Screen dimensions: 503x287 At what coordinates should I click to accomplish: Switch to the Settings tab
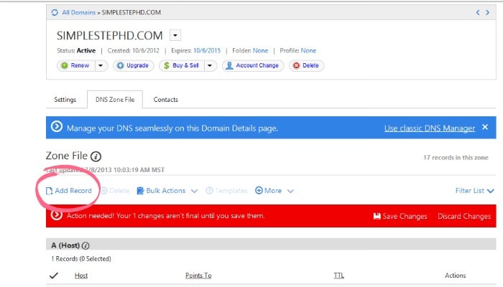point(65,100)
